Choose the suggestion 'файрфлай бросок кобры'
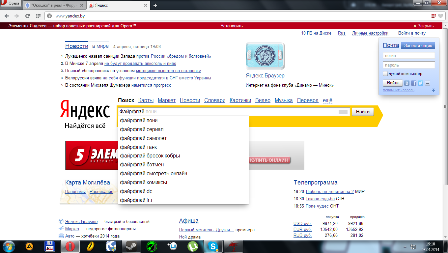 click(x=183, y=156)
